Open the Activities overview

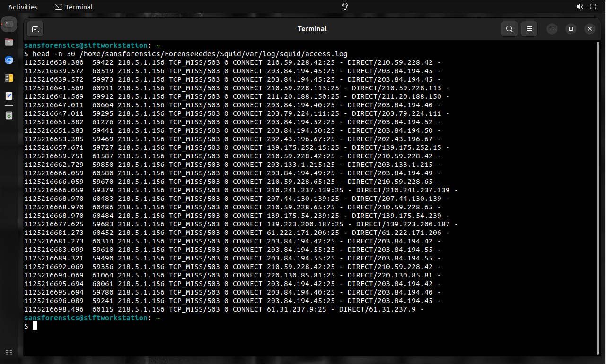point(23,7)
